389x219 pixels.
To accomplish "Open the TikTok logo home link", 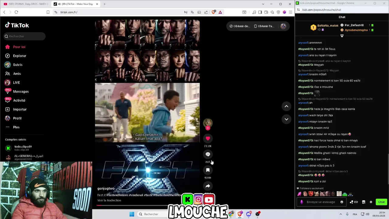I will tap(17, 25).
